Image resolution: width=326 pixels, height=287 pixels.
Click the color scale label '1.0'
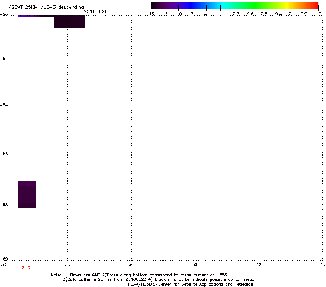(318, 14)
